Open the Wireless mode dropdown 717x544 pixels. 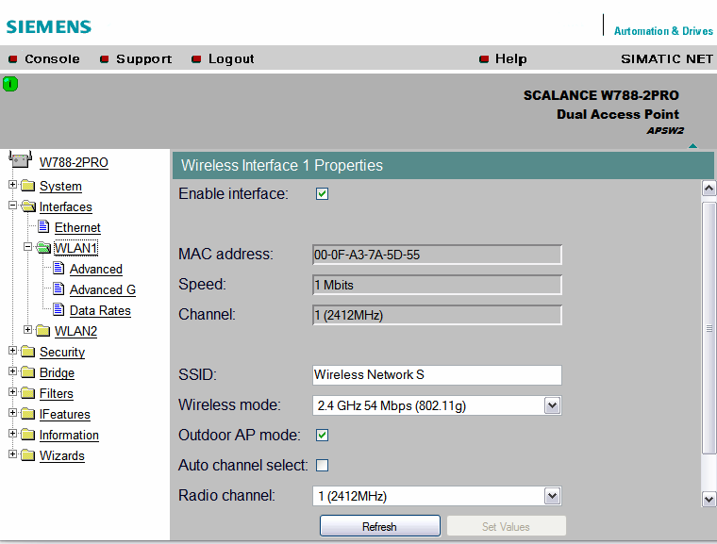coord(553,405)
